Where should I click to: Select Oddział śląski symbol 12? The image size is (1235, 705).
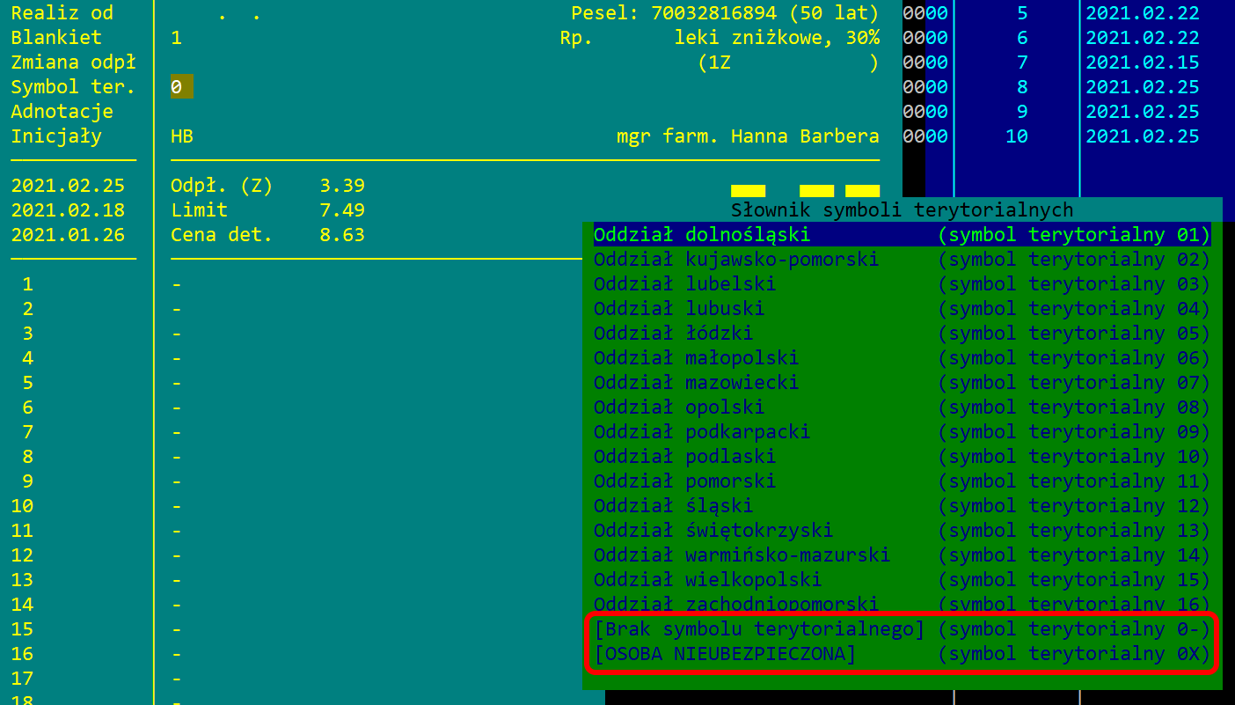click(902, 506)
